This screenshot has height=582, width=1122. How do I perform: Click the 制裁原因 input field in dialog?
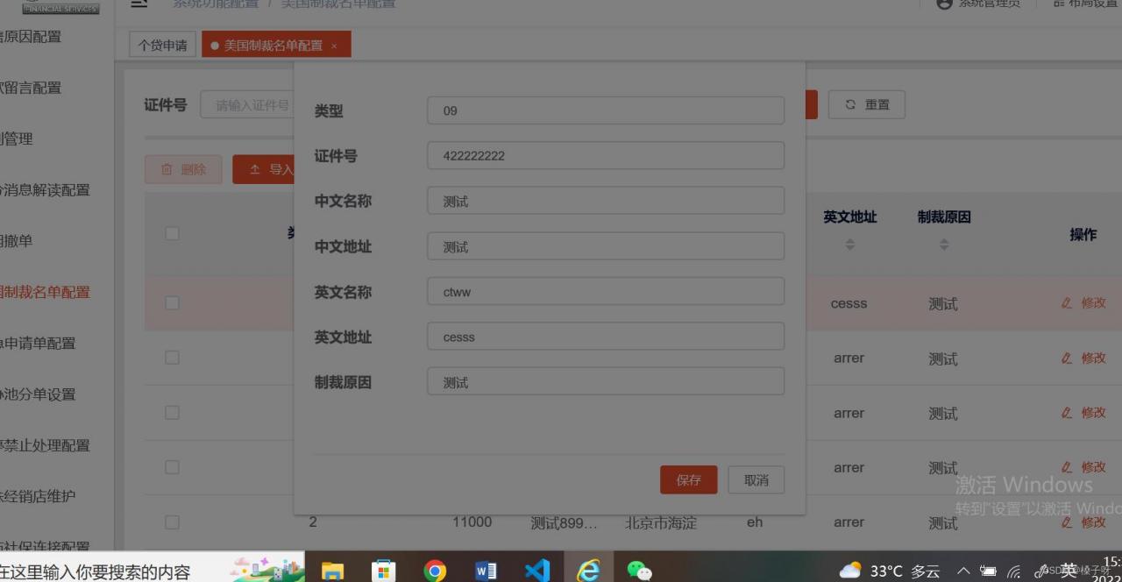[x=606, y=381]
